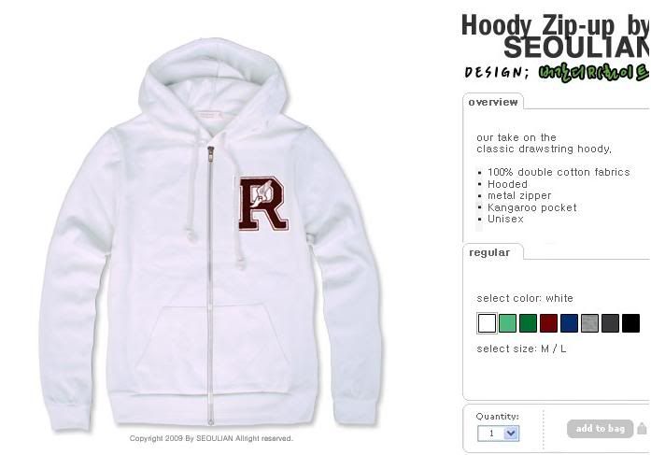Choose the black color swatch
The width and height of the screenshot is (651, 455).
pyautogui.click(x=630, y=323)
